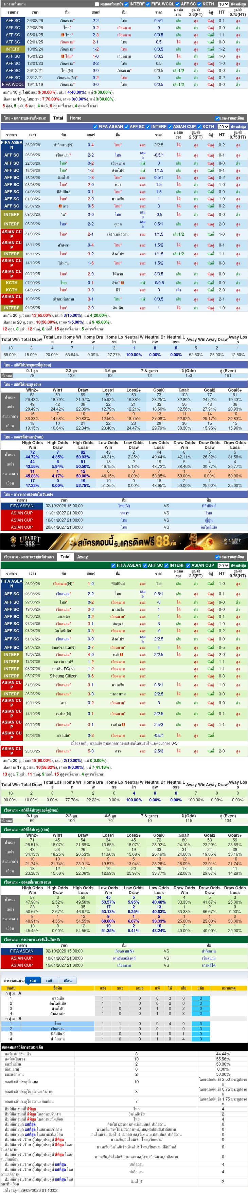
Task: Open score 0-7 of the เวียดนาม match dated 24/07/26
Action: pos(91,647)
